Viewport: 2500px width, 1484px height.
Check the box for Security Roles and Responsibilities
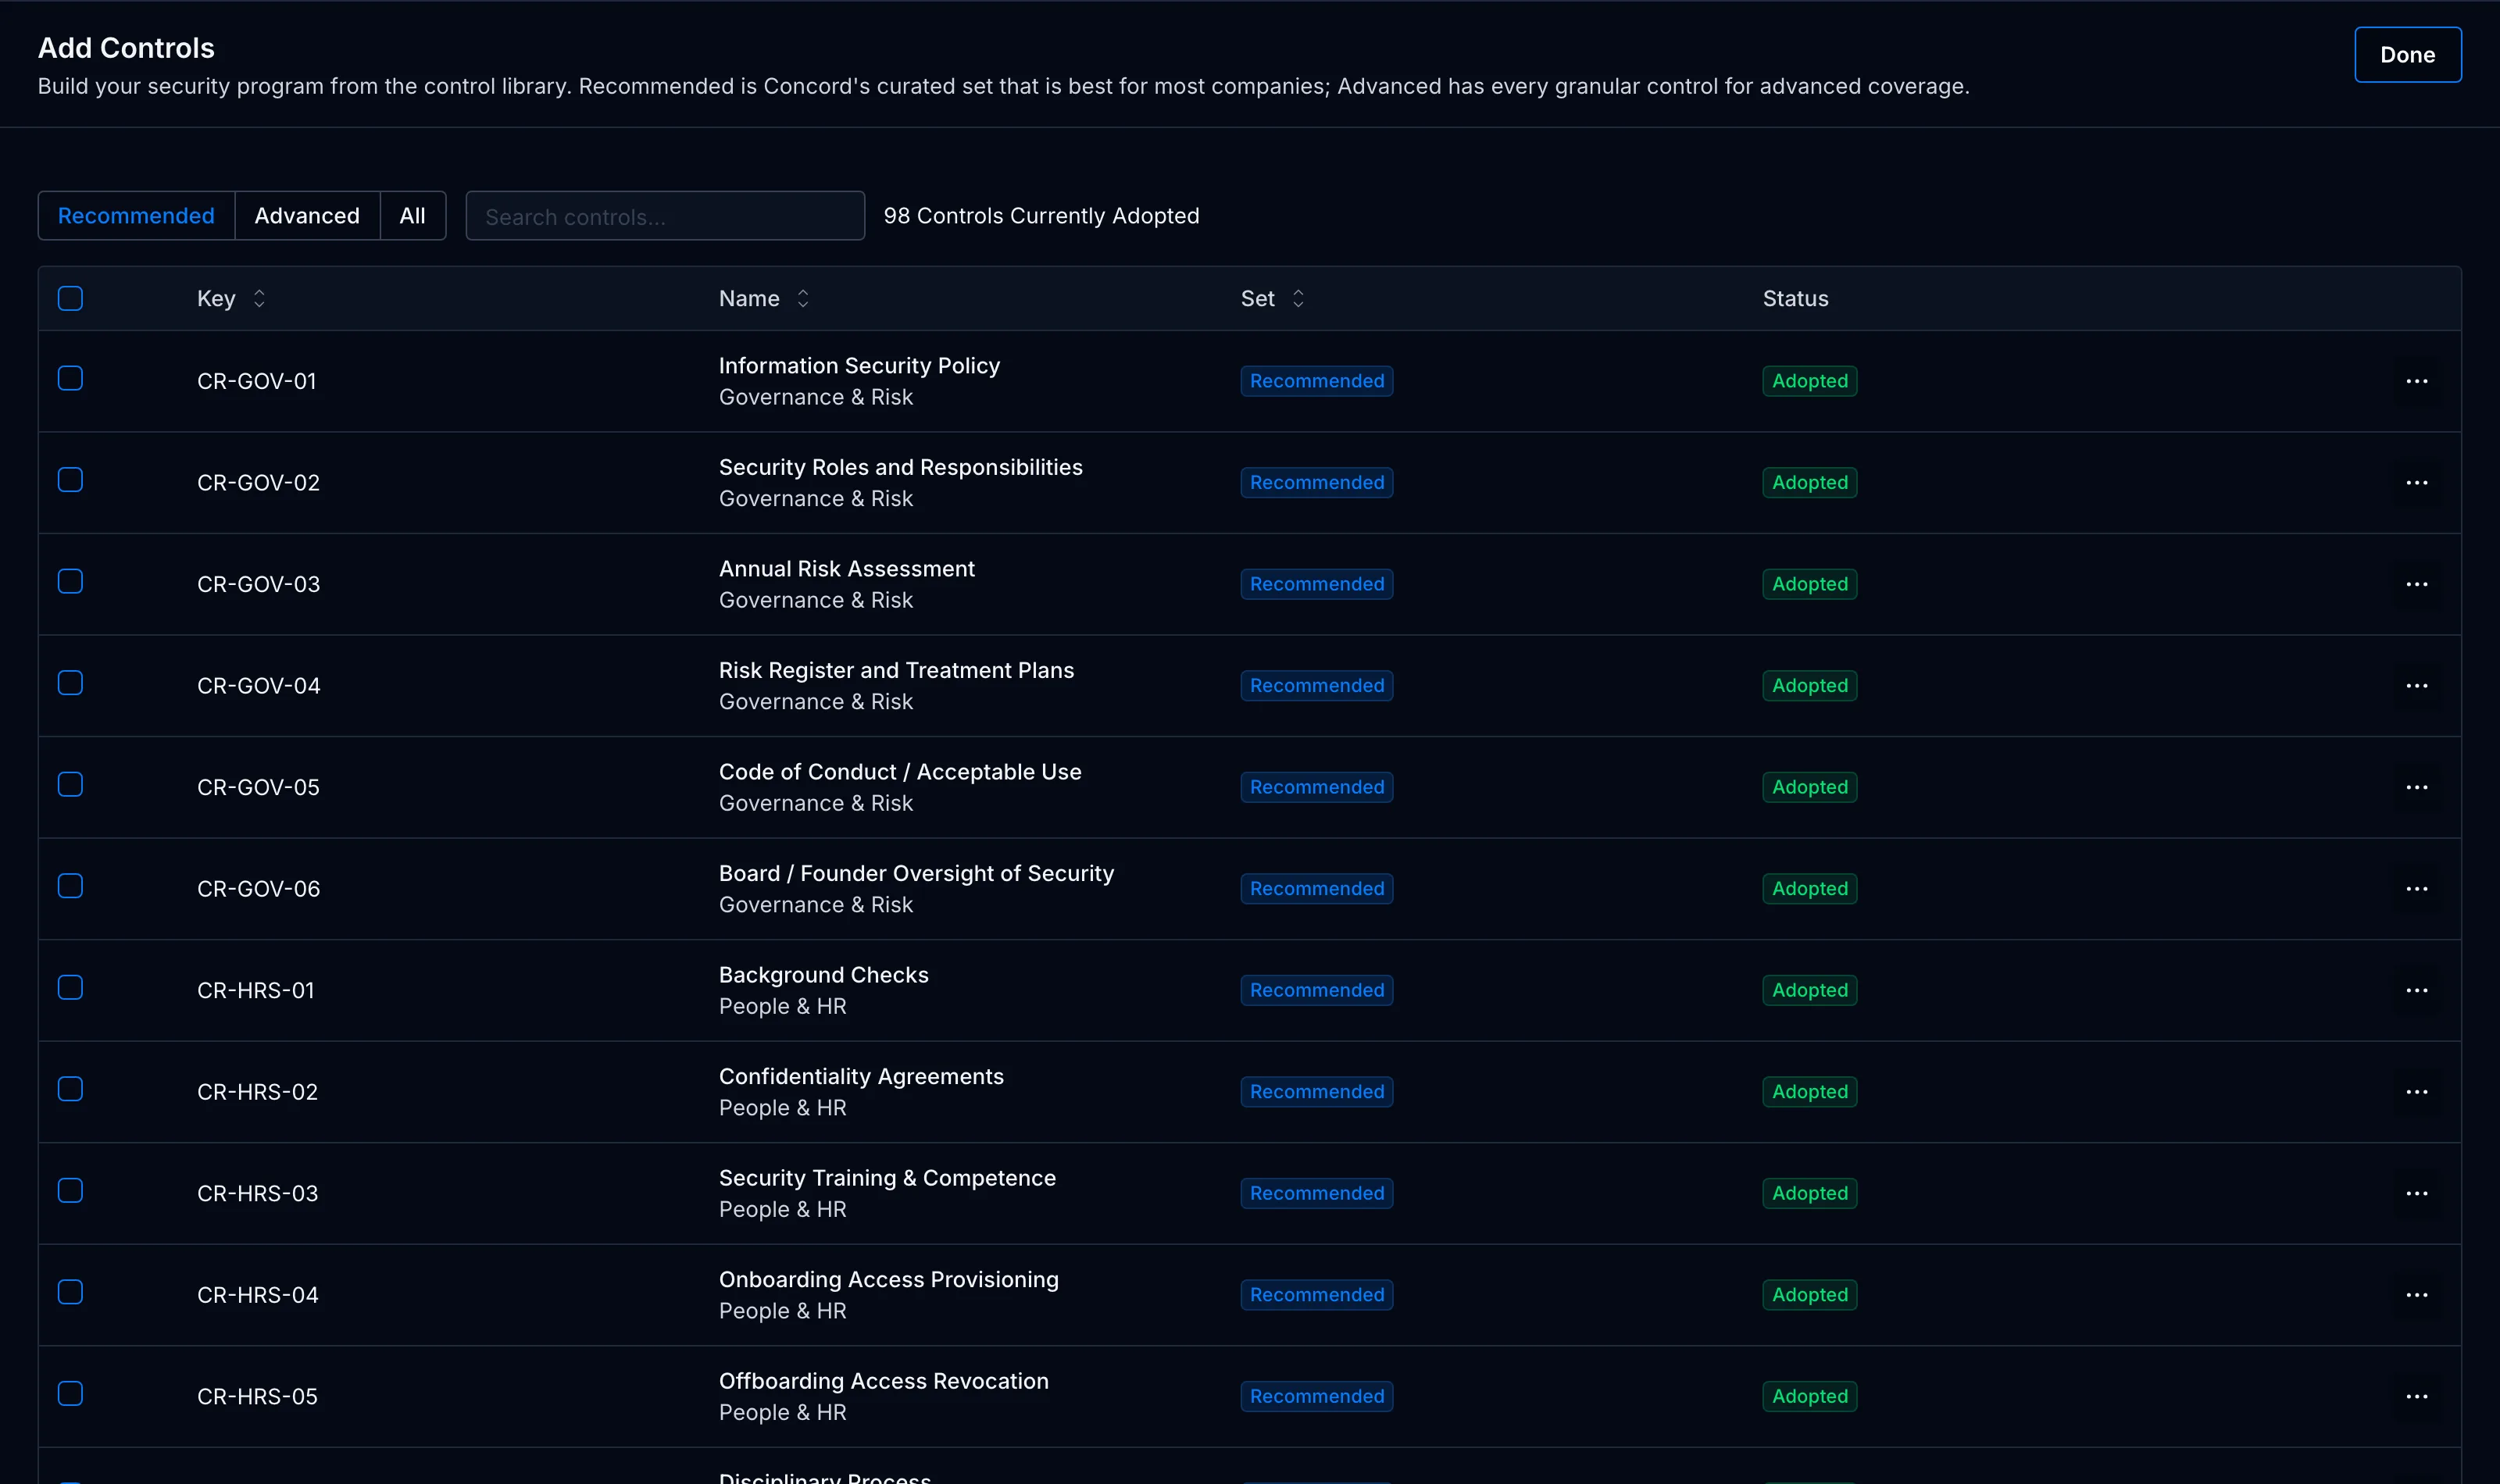tap(70, 480)
